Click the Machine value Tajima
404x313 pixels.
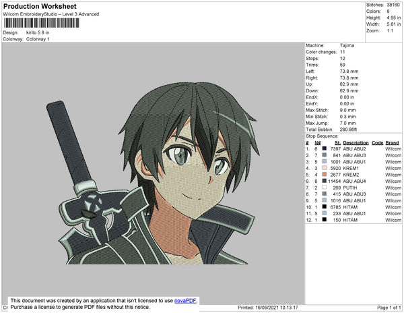[347, 45]
